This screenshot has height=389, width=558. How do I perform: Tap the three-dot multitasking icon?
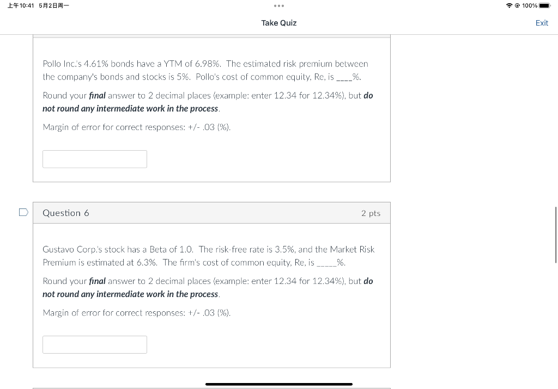(x=279, y=5)
